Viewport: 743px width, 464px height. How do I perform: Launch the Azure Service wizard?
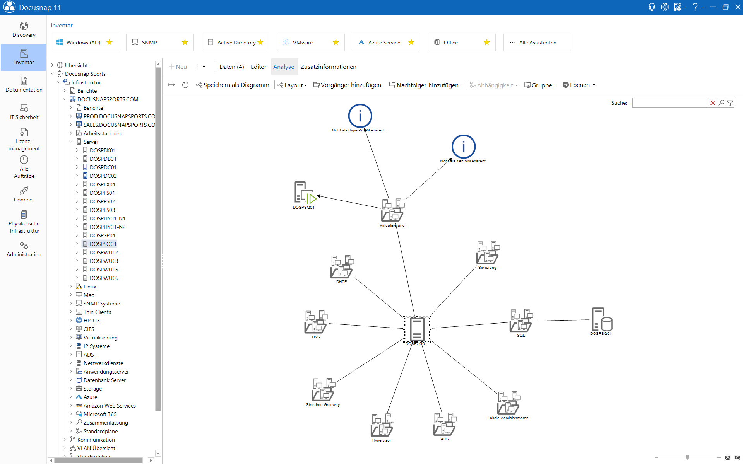[x=386, y=43]
